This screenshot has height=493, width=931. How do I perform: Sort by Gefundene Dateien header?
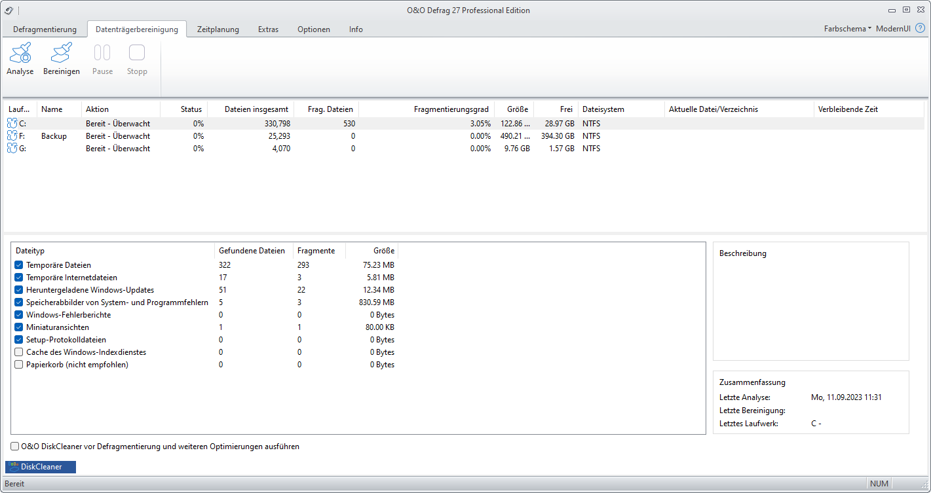[254, 251]
